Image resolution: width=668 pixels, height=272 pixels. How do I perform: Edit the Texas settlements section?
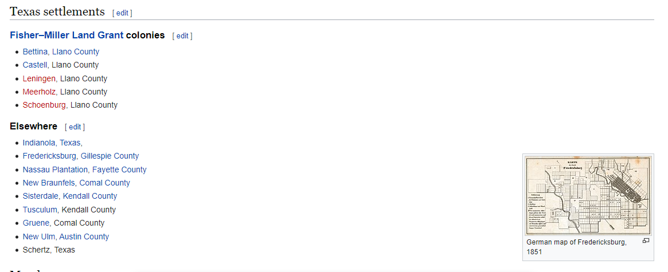[x=122, y=13]
